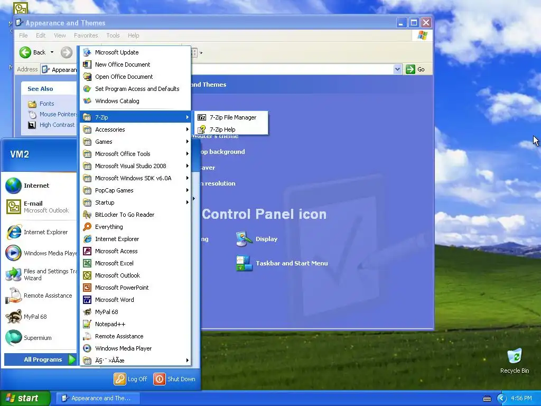Open Windows Media Player in Start menu left pane
Viewport: 541px width, 406px height.
click(40, 253)
